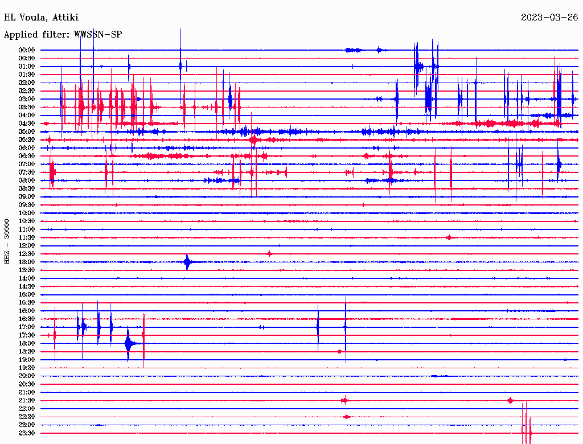583x444 pixels.
Task: Click the large blue event on 18:00 trace
Action: pos(129,343)
